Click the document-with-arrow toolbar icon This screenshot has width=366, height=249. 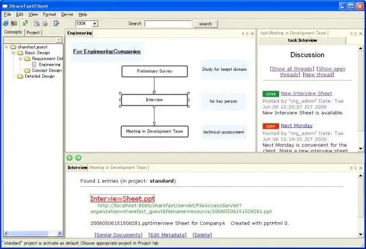tap(56, 23)
